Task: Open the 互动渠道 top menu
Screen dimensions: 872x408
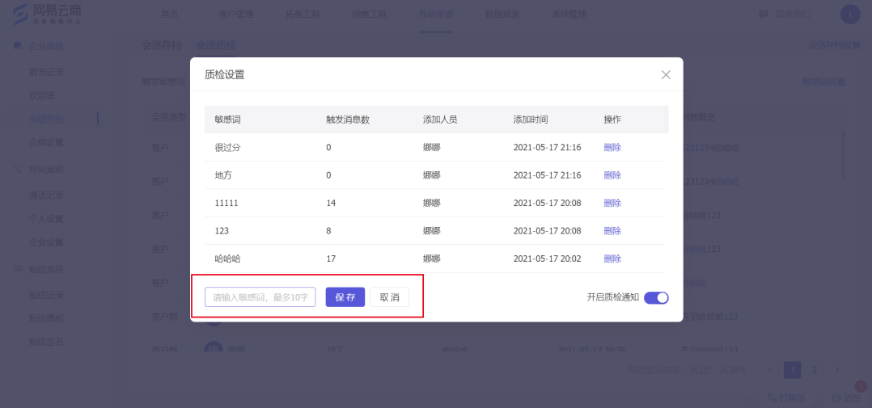Action: [436, 15]
